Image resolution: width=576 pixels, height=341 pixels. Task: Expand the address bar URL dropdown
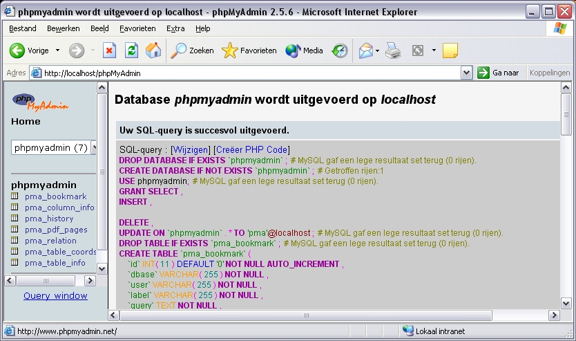(x=466, y=73)
